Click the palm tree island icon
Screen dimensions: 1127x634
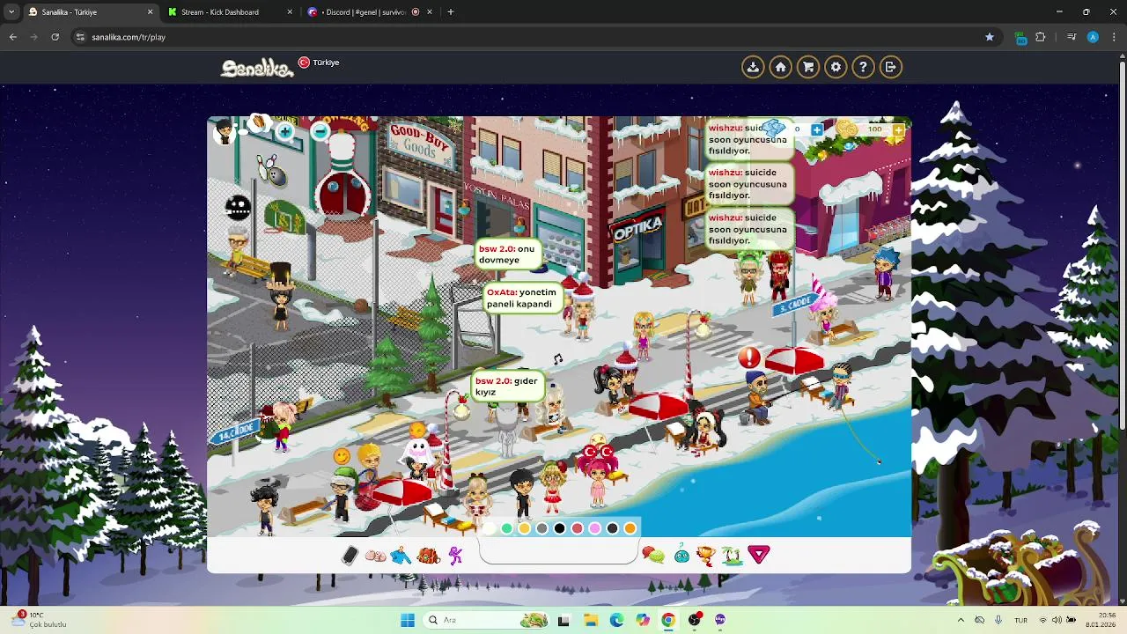(732, 555)
